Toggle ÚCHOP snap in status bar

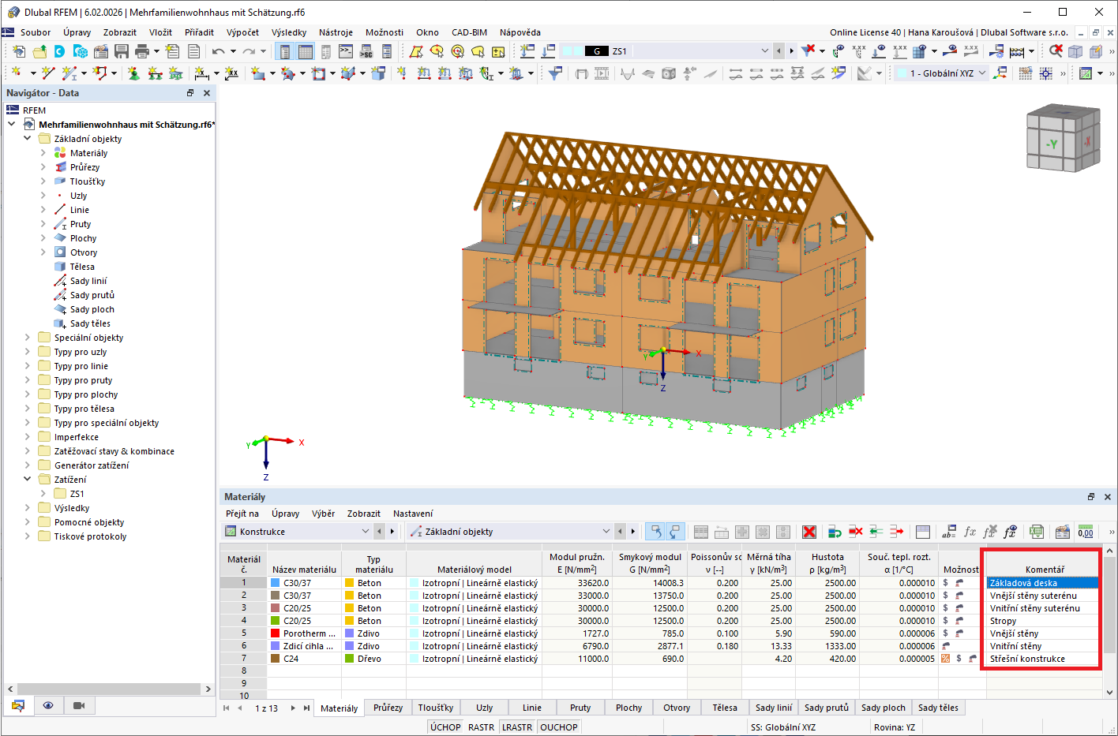[445, 727]
